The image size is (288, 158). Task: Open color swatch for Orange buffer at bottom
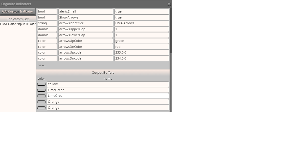click(41, 108)
